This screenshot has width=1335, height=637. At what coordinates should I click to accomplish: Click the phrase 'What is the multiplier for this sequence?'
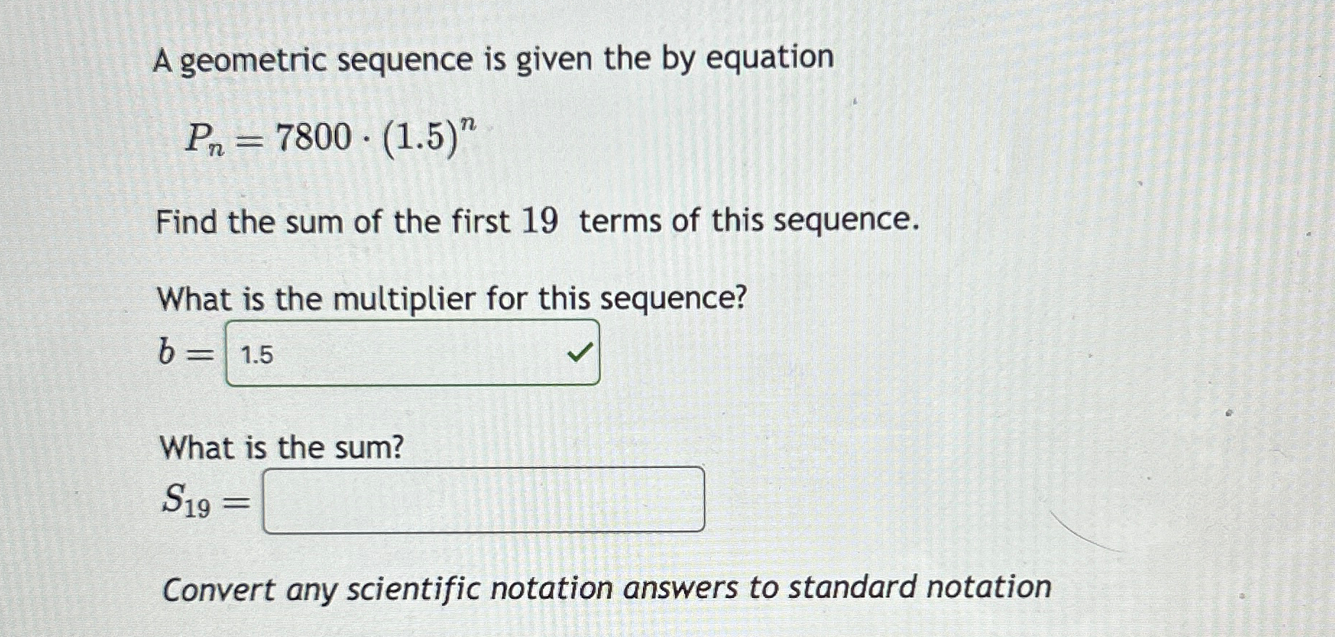452,299
